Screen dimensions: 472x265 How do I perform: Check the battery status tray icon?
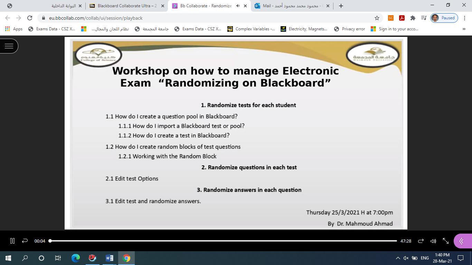click(414, 258)
